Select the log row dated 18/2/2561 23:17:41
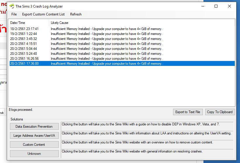Screen dimensions: 240x163 [x=122, y=29]
